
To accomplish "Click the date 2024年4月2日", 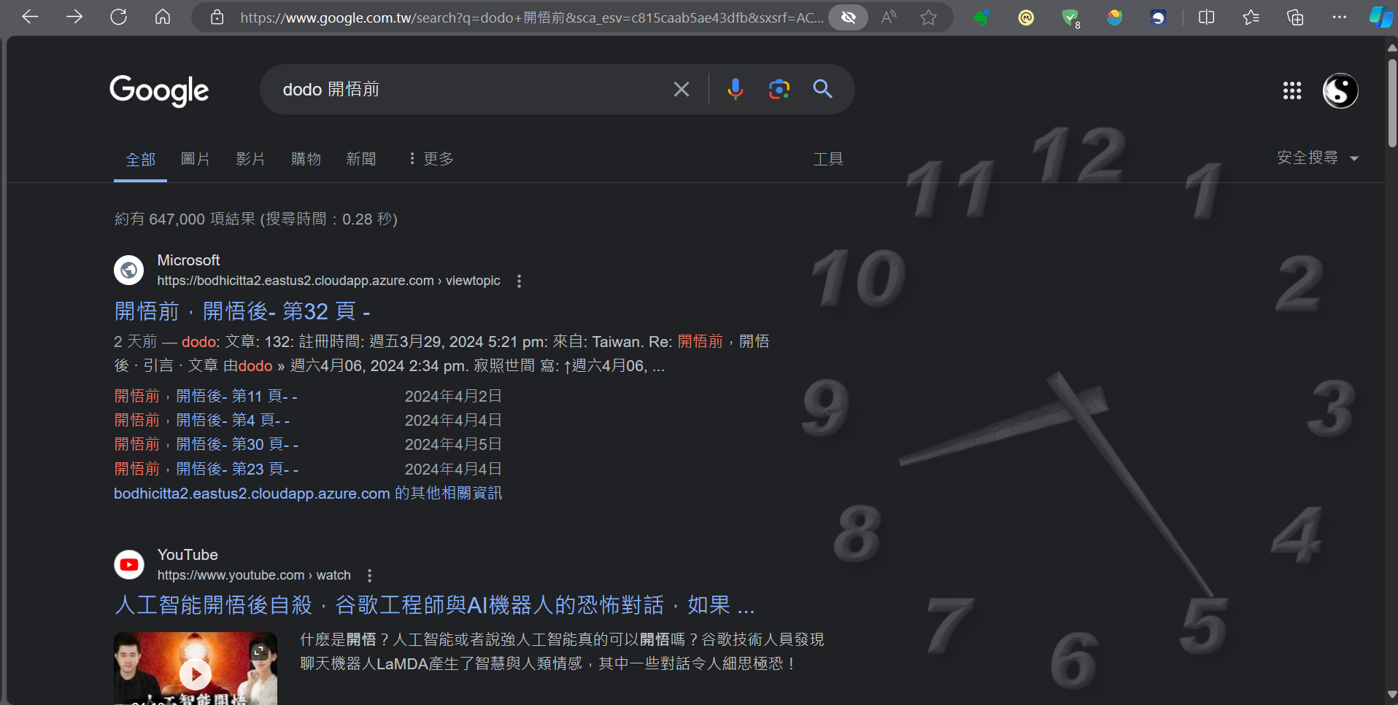I will tap(453, 396).
